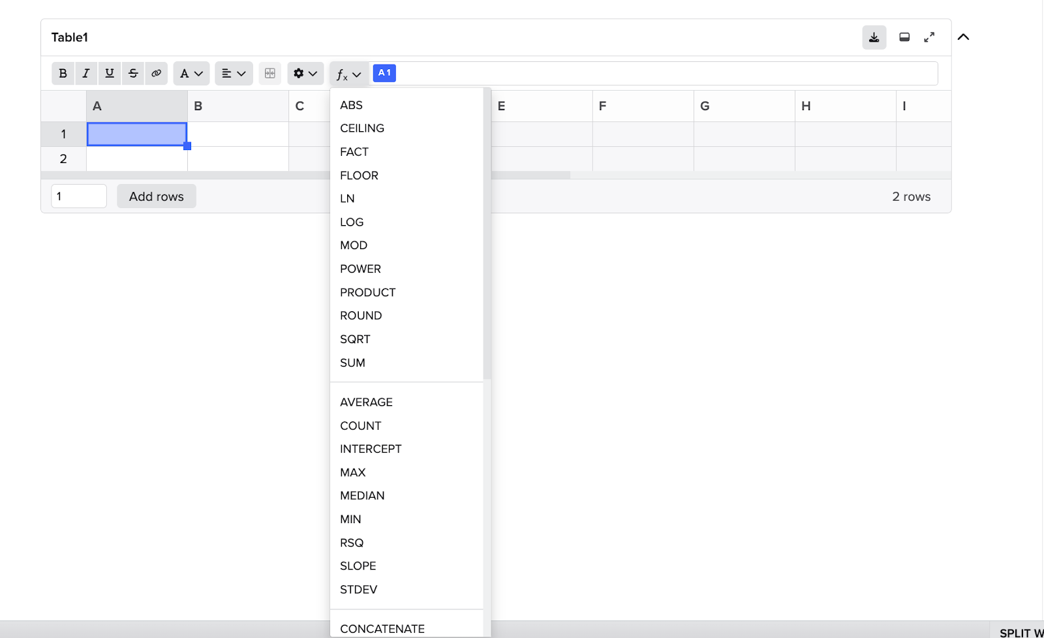Viewport: 1044px width, 638px height.
Task: Open the text color dropdown
Action: coord(191,74)
